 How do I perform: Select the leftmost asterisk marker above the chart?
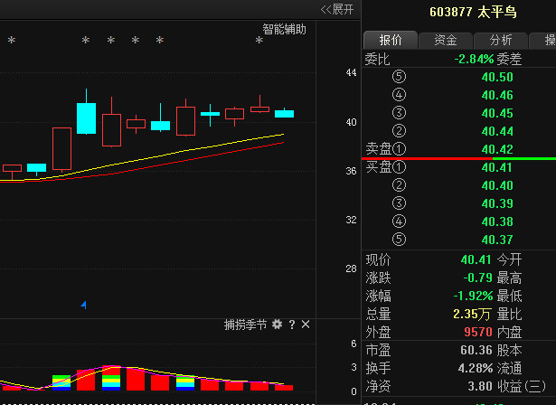click(12, 41)
